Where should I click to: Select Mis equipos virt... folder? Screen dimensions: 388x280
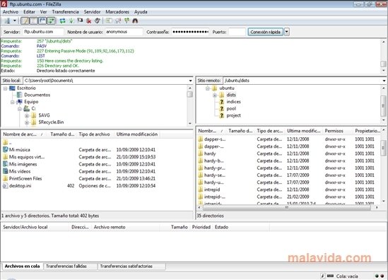tap(27, 157)
